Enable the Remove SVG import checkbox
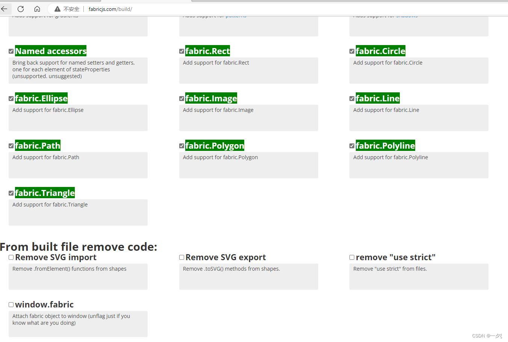Viewport: 508px width, 342px height. [11, 258]
